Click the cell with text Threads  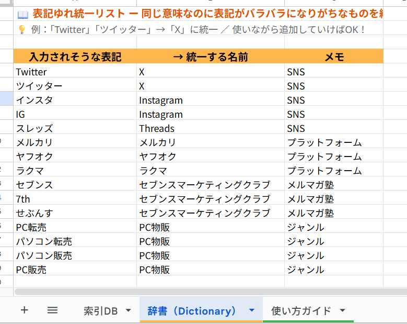click(210, 128)
